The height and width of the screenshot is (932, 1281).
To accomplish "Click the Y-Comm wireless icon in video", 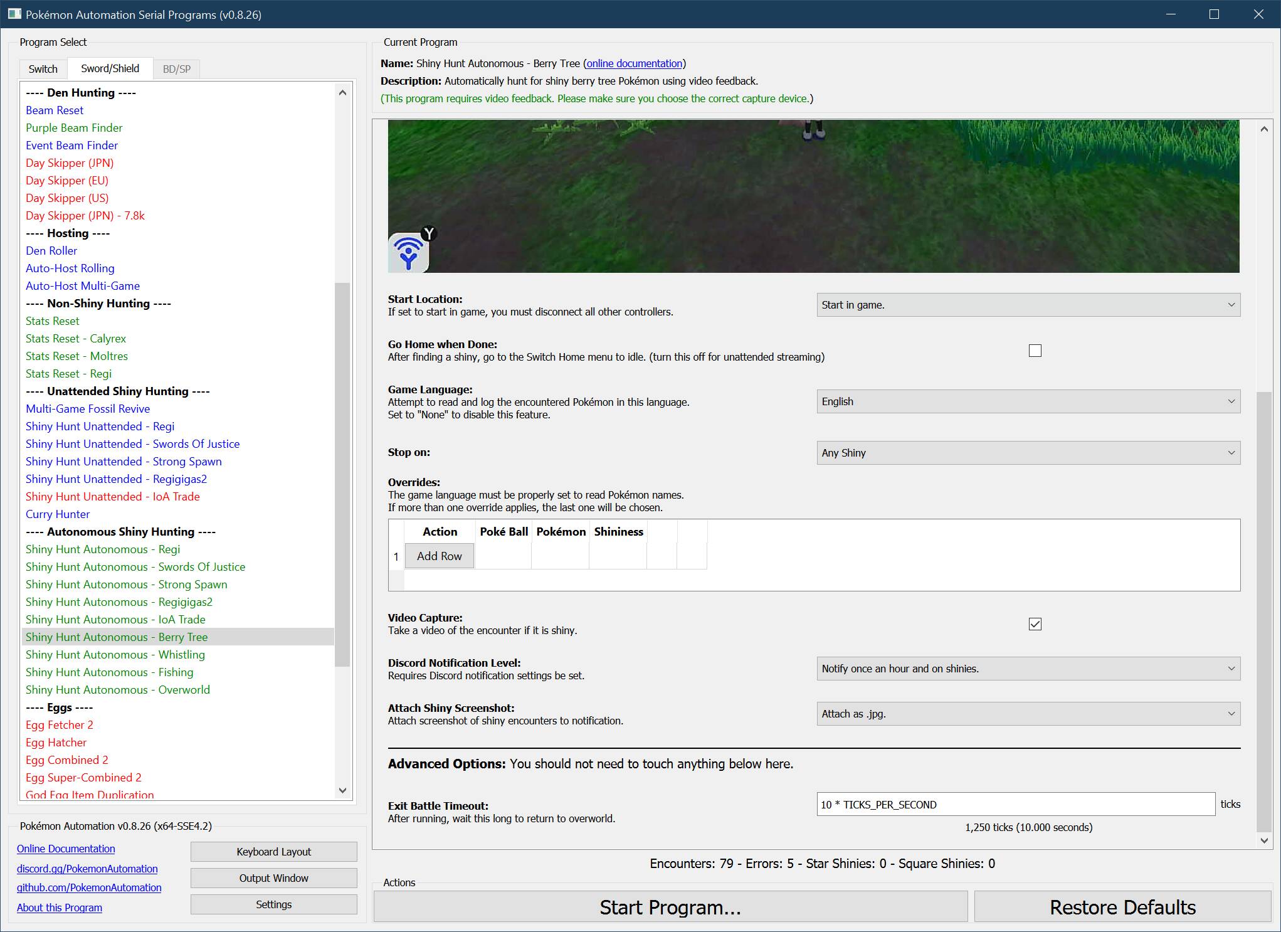I will pos(409,252).
